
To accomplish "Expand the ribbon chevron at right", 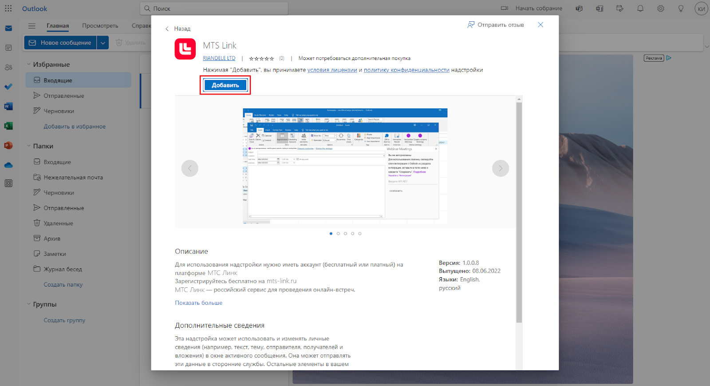I will tap(706, 47).
